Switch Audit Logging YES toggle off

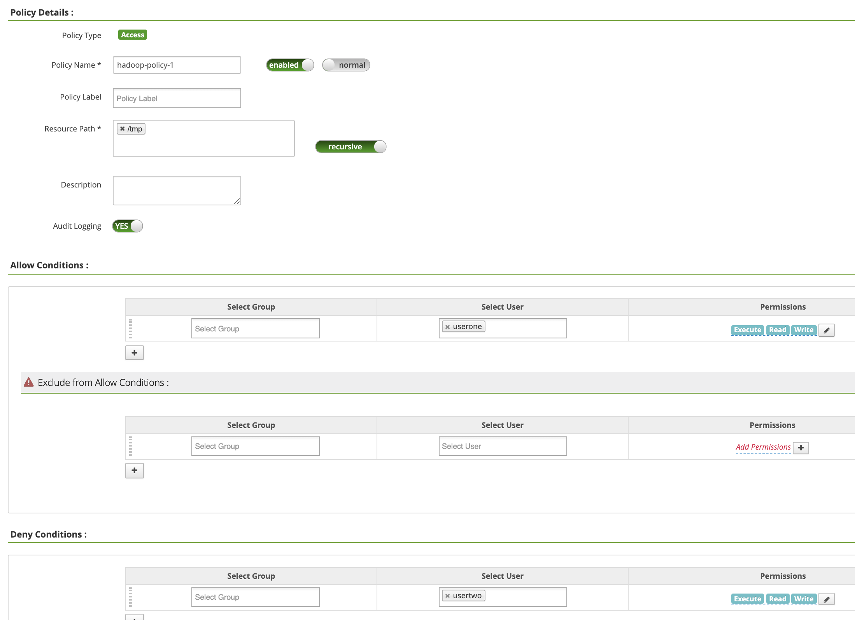click(x=127, y=226)
